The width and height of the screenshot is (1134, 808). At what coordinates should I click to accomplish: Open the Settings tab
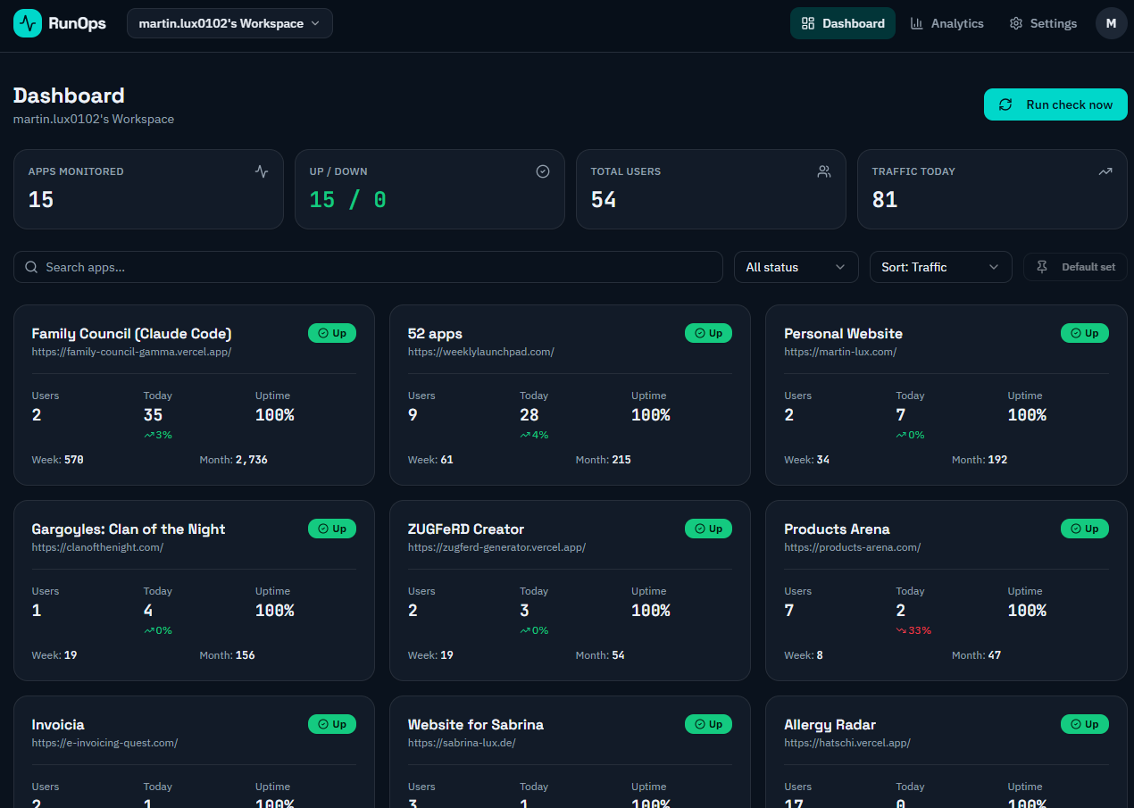(x=1043, y=23)
